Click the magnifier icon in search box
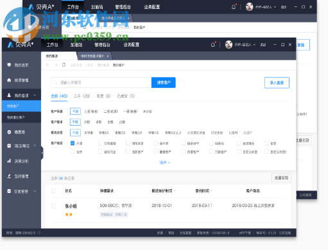The height and width of the screenshot is (250, 328). tap(56, 83)
